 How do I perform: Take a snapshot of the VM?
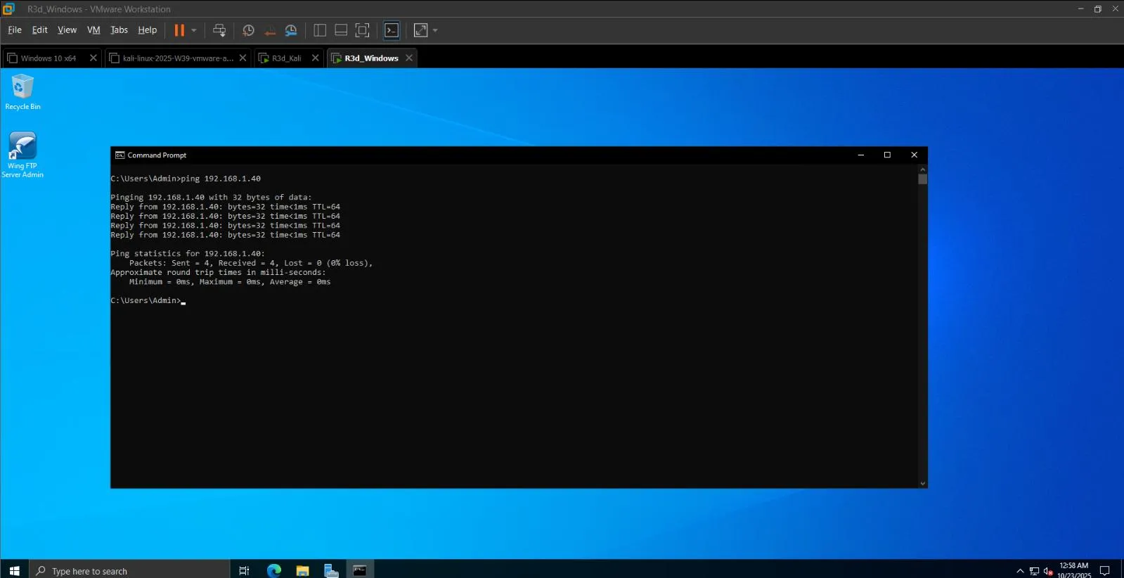(x=248, y=30)
